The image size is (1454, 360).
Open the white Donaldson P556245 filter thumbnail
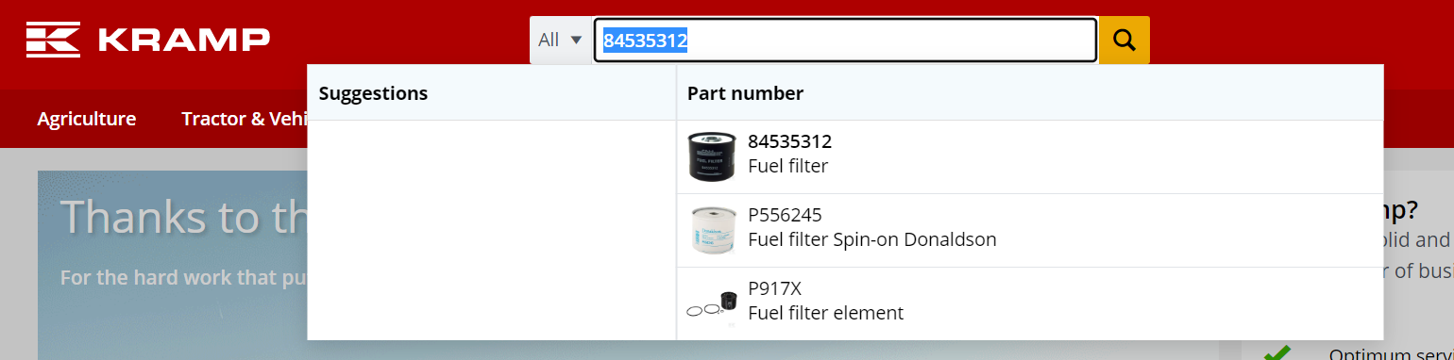click(x=711, y=231)
